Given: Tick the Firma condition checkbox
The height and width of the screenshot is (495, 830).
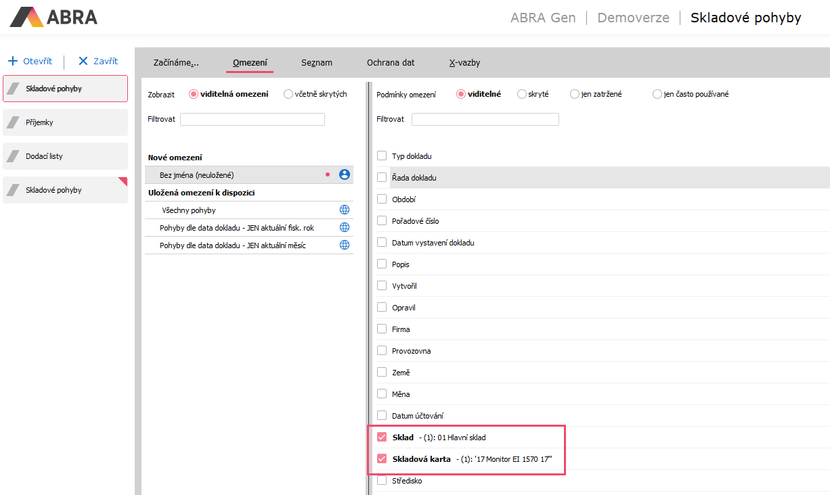Looking at the screenshot, I should 382,329.
